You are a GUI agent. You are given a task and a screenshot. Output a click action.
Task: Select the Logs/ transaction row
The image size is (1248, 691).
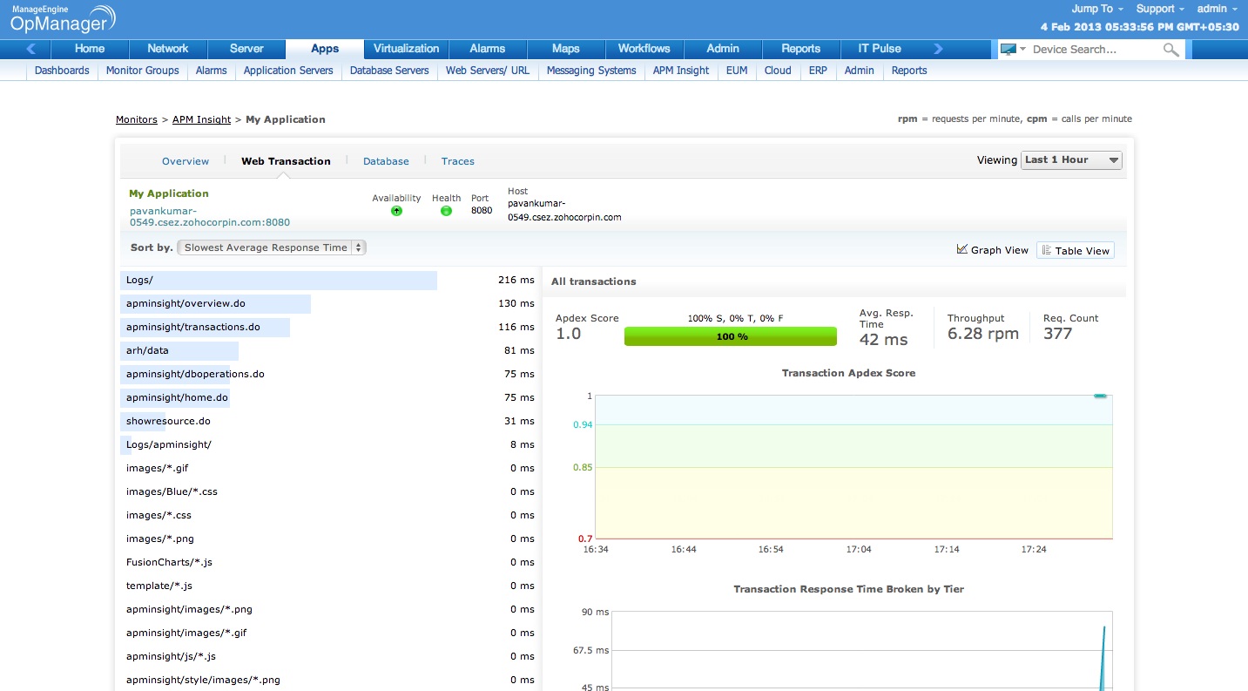point(329,280)
